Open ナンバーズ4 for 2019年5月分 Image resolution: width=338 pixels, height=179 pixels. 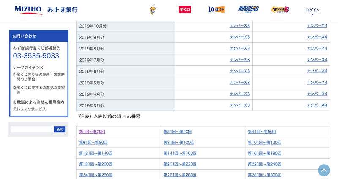click(x=317, y=83)
